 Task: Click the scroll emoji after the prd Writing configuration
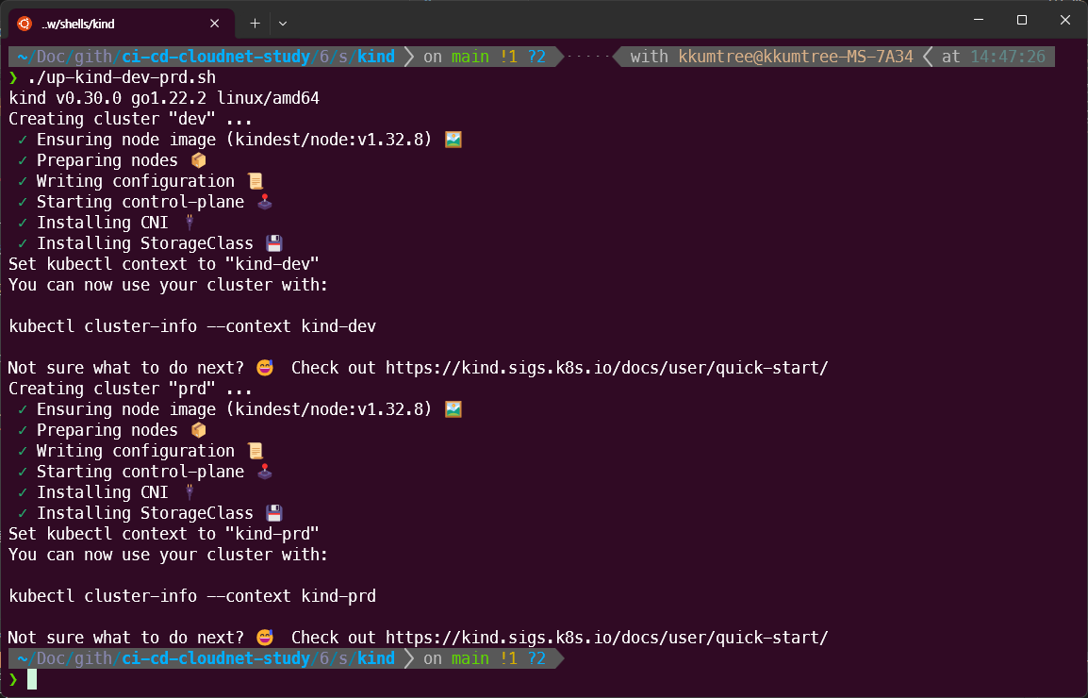(x=256, y=451)
